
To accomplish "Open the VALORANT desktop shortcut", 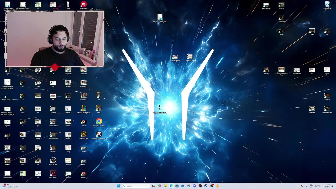I will tap(53, 174).
